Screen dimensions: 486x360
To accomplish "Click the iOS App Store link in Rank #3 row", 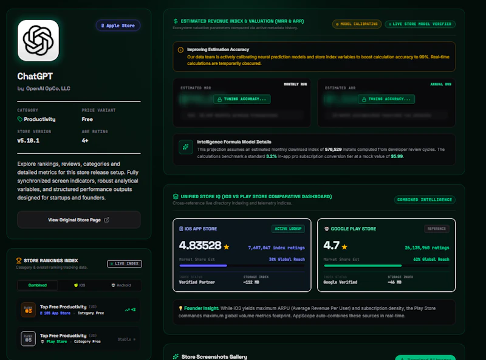I will pyautogui.click(x=55, y=313).
